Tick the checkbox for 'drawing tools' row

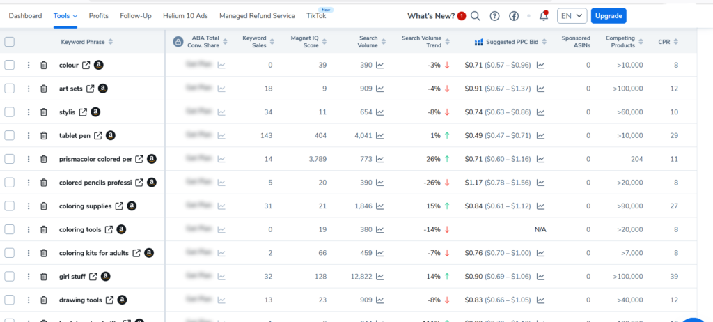click(10, 300)
